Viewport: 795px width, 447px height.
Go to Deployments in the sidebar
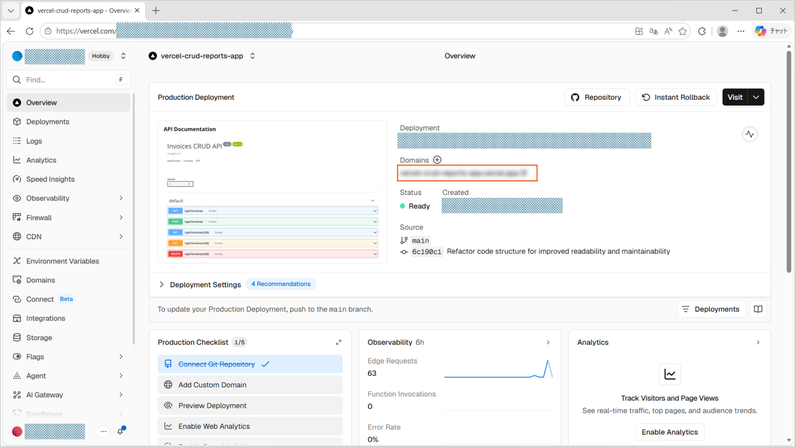pyautogui.click(x=69, y=122)
